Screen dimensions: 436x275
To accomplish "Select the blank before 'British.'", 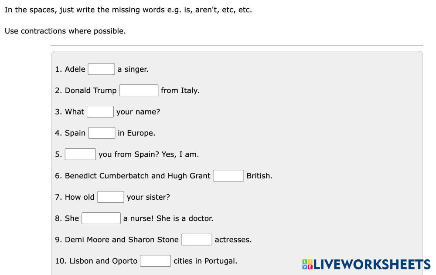I will (x=228, y=176).
